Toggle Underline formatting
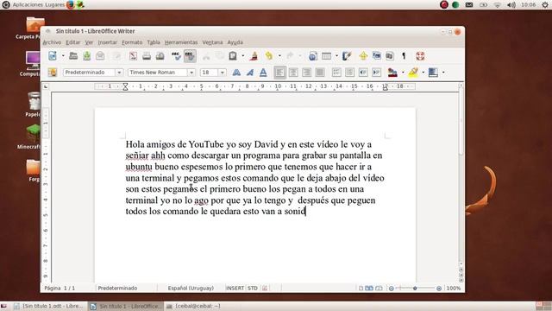 click(x=263, y=73)
